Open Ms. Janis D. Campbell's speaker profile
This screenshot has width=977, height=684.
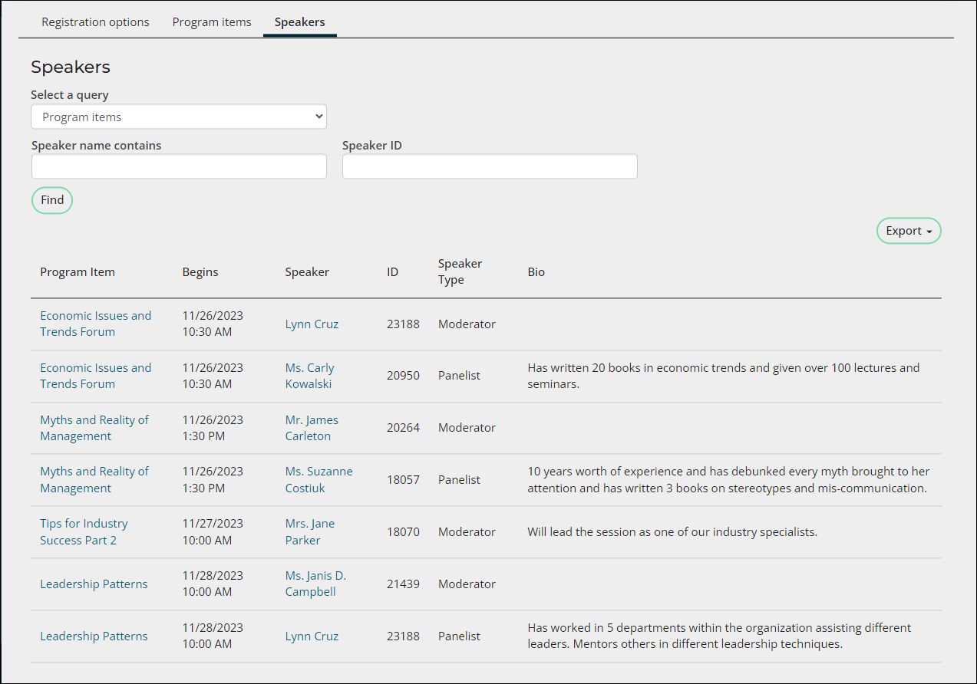[315, 584]
